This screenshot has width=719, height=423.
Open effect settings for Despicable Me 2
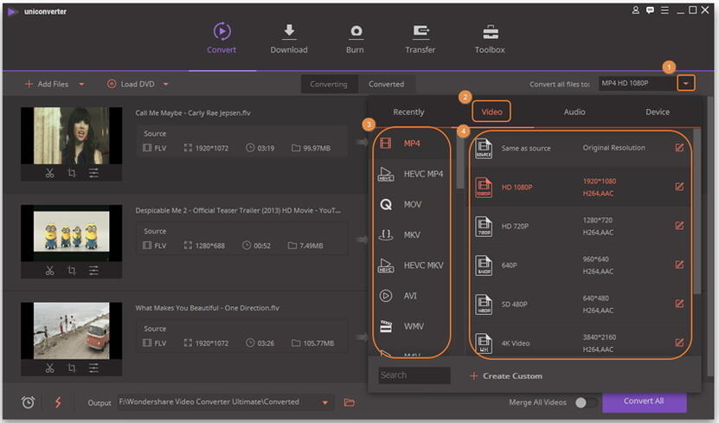coord(93,271)
